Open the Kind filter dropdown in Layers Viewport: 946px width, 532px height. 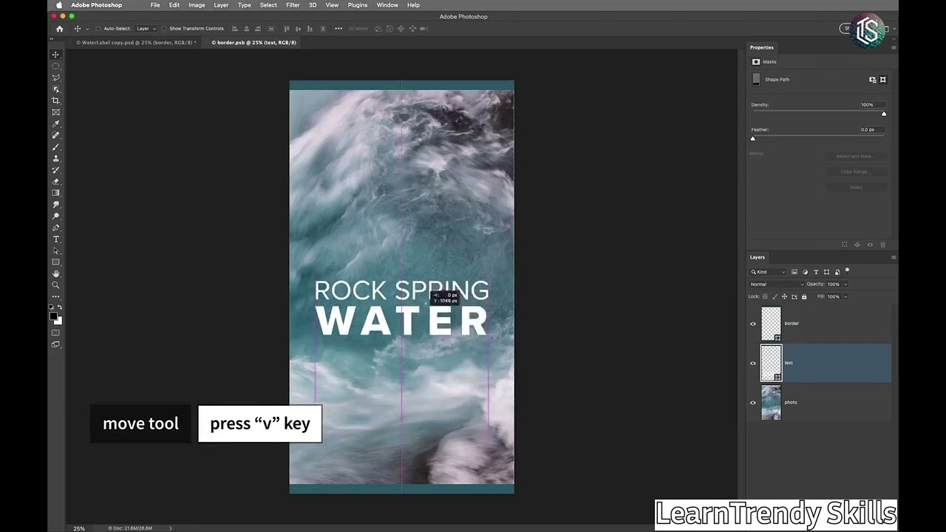click(x=767, y=272)
